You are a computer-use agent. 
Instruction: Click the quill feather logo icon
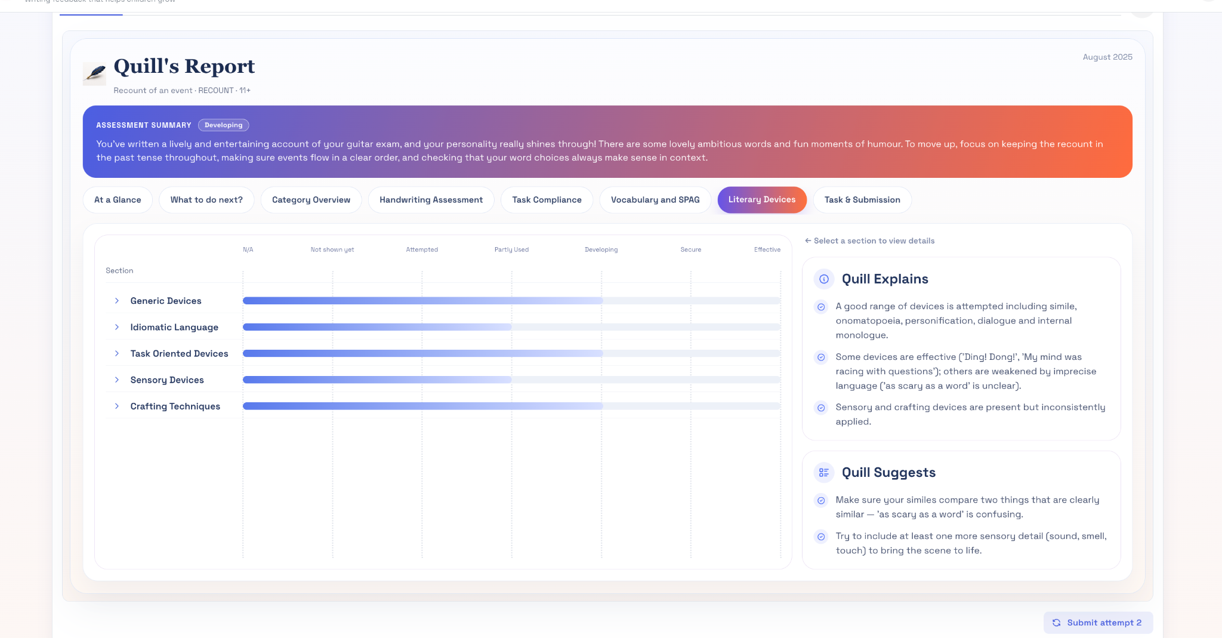pos(94,73)
